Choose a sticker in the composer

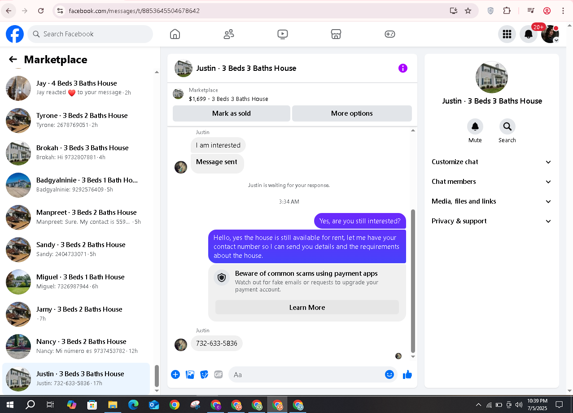click(204, 374)
